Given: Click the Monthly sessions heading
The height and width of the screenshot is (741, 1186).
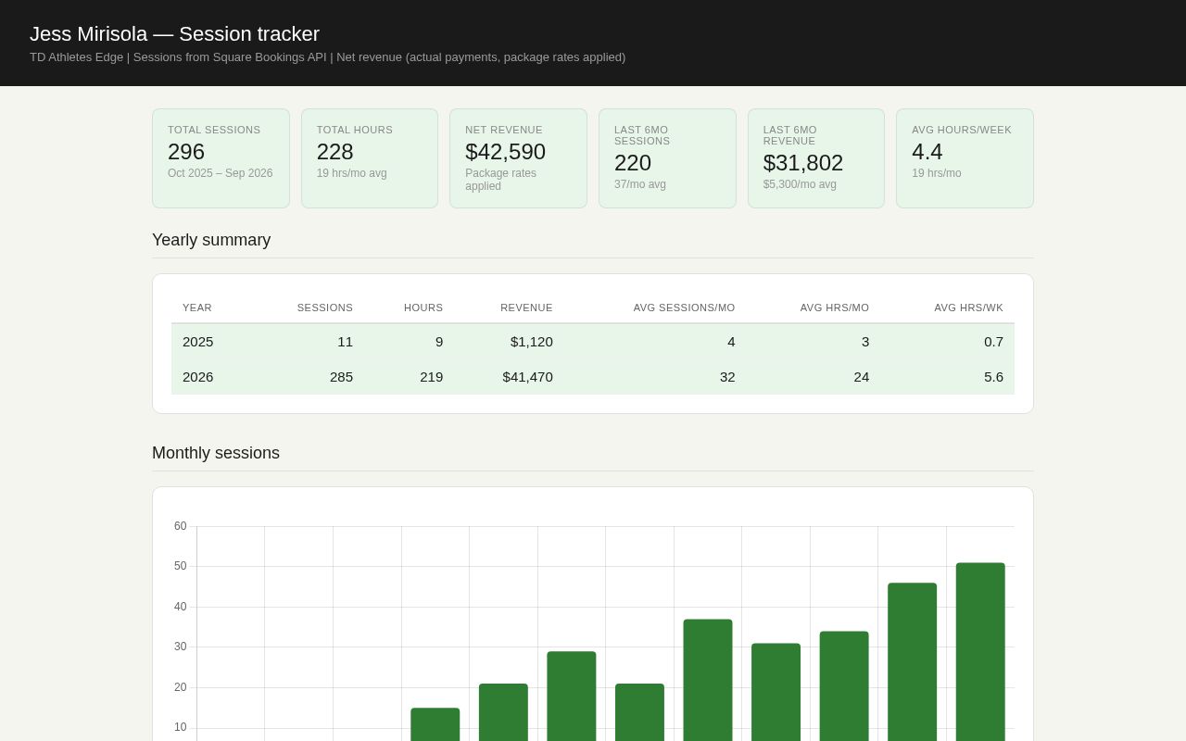Looking at the screenshot, I should point(216,453).
